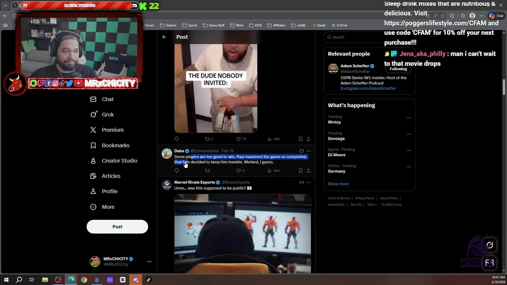Open Google Chrome from the taskbar
This screenshot has height=285, width=507.
tap(84, 280)
